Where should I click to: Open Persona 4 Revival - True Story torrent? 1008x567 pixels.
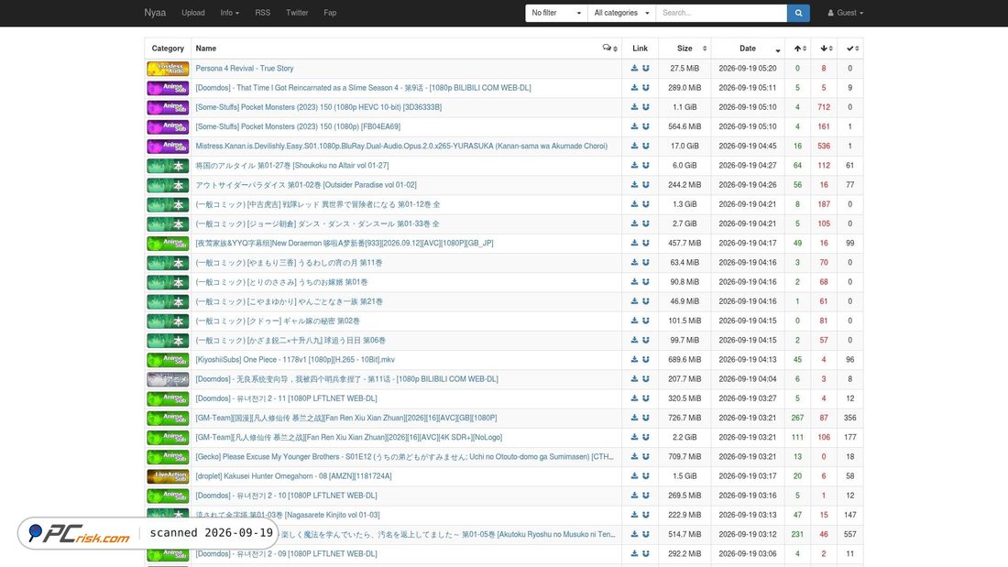[245, 68]
